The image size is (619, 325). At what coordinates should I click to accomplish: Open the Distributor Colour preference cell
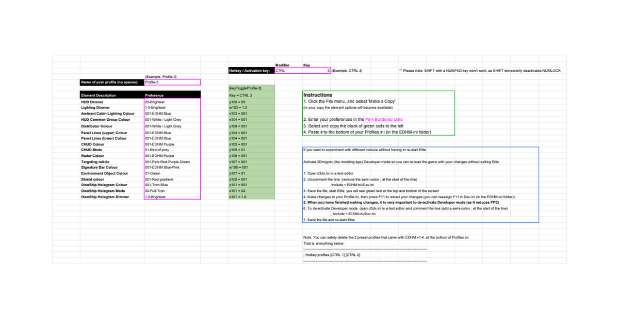point(172,126)
